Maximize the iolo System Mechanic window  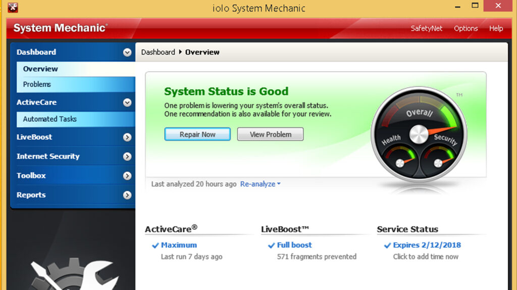pos(475,6)
